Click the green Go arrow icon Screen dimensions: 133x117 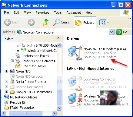click(119, 32)
